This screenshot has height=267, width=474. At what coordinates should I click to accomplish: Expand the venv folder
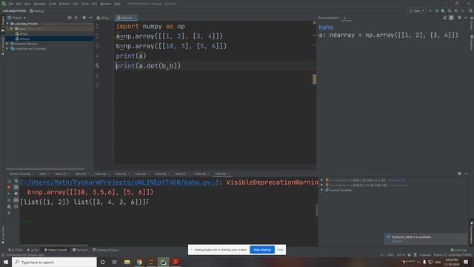[x=12, y=29]
